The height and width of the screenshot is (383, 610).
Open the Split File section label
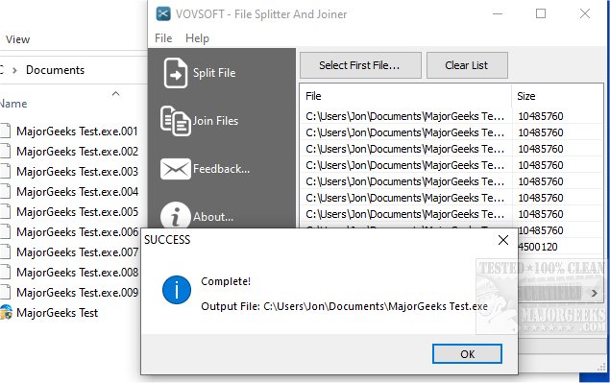coord(214,73)
